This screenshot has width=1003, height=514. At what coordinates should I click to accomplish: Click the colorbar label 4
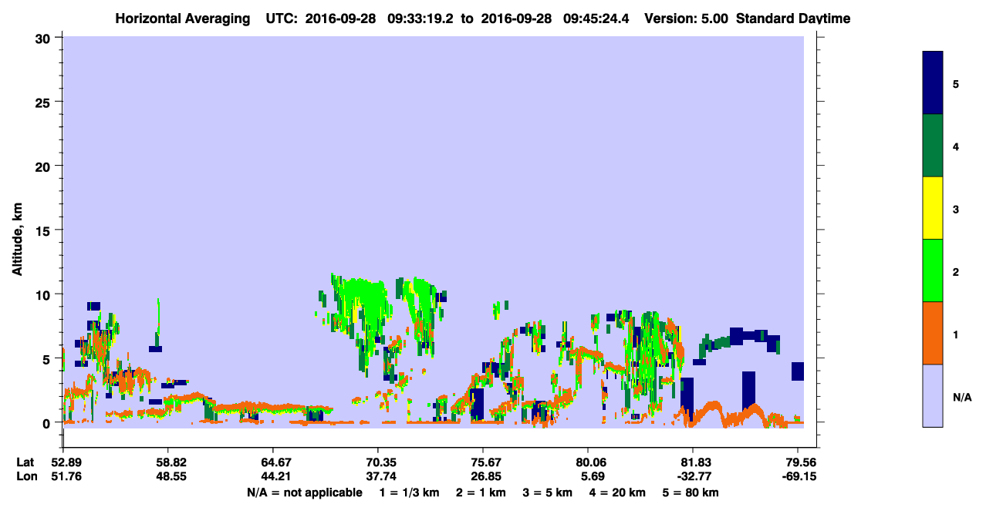tap(956, 146)
